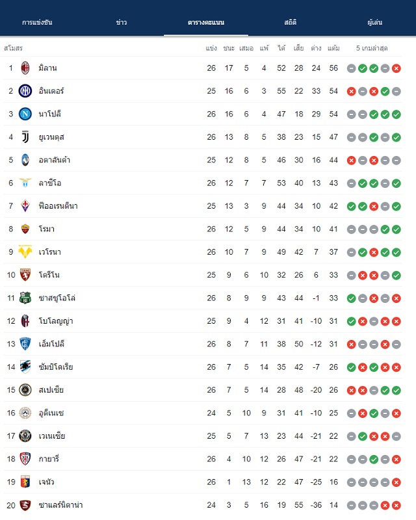
Task: Select the Salernitana row in last place
Action: coord(203,505)
